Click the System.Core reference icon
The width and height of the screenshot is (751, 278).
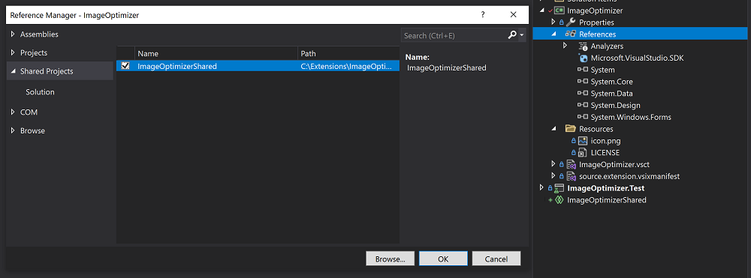(x=583, y=82)
